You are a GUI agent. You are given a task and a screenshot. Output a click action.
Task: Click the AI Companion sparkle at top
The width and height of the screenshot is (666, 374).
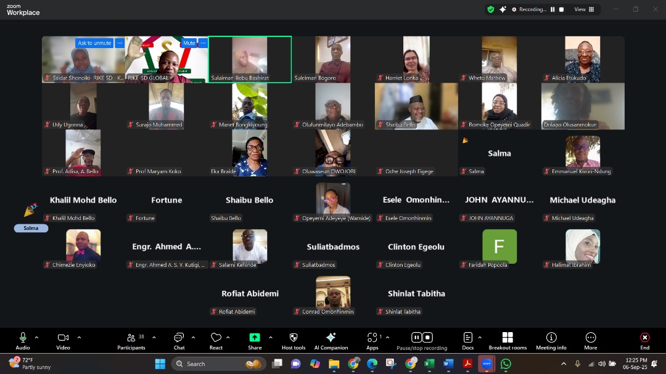[x=503, y=9]
